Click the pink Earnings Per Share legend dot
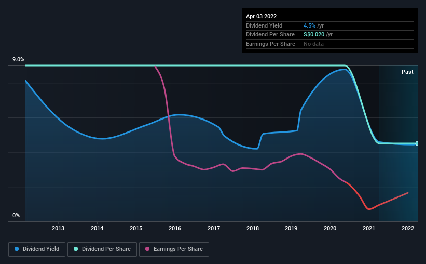Screen dimensions: 426x264 [x=147, y=249]
